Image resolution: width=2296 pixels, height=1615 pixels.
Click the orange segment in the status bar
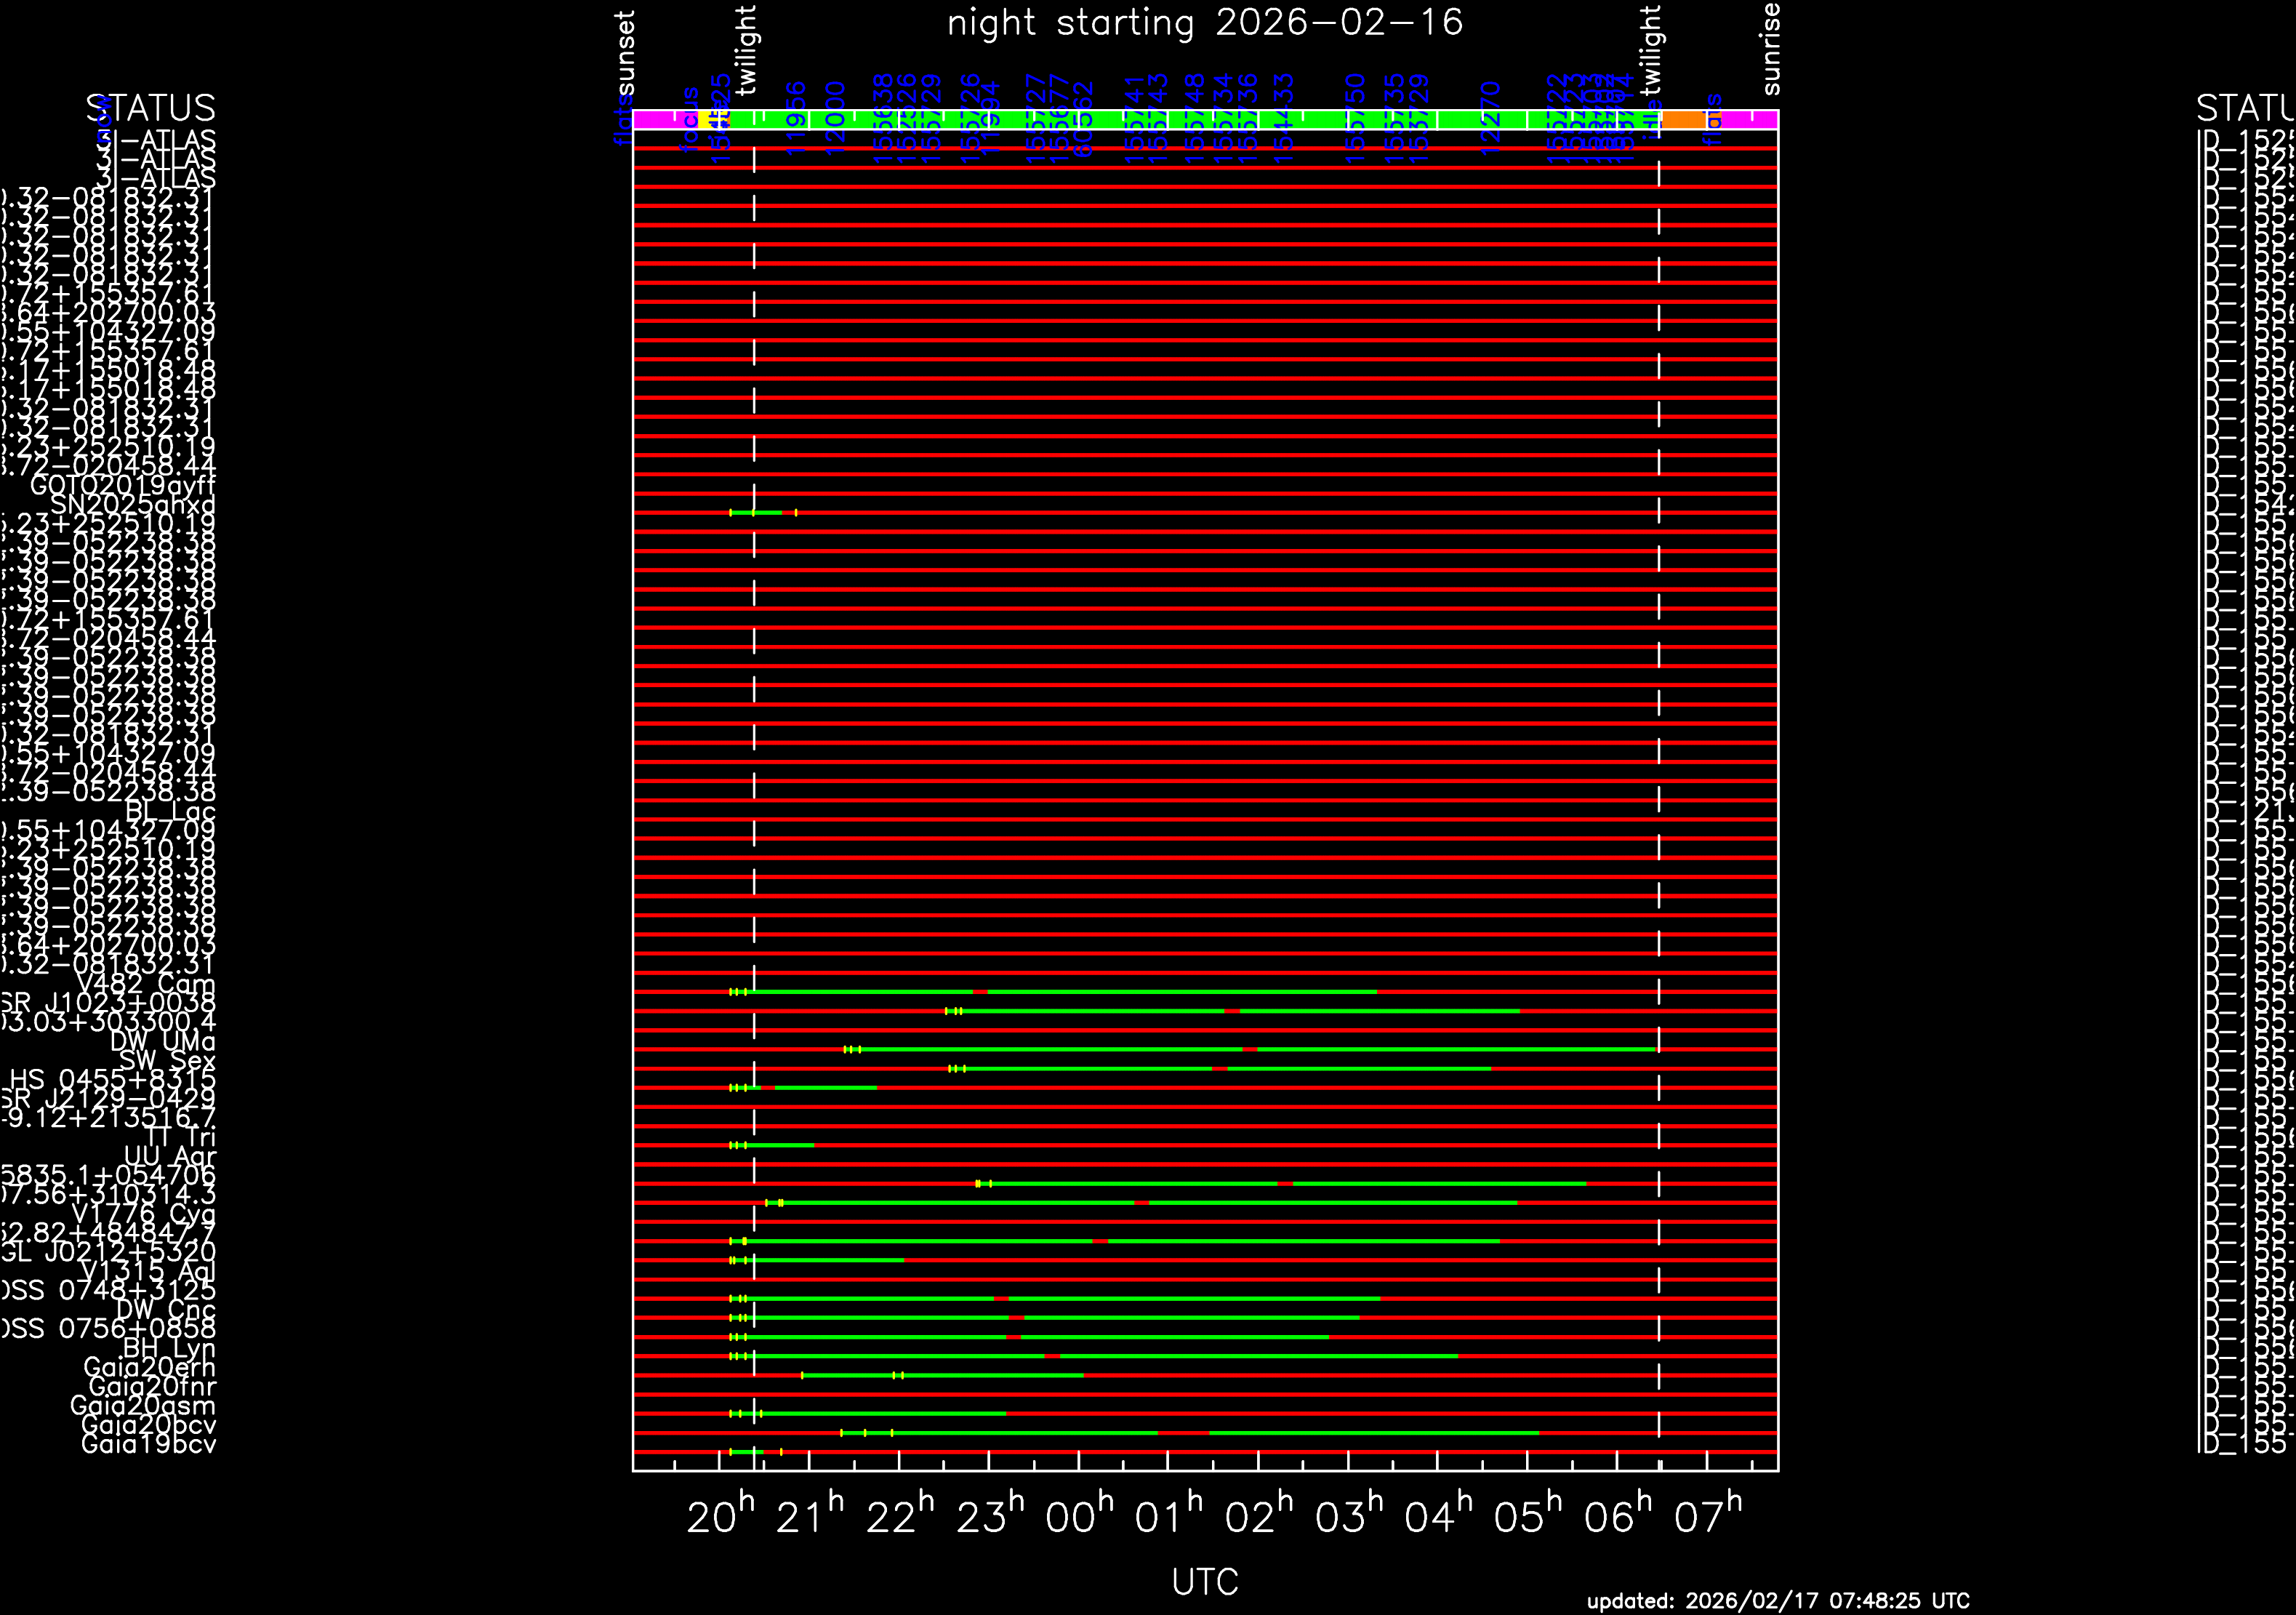[1684, 120]
